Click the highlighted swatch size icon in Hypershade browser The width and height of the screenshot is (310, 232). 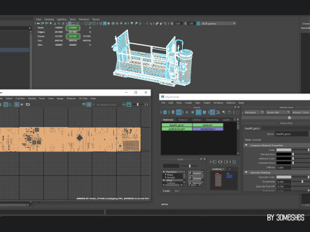[198, 112]
